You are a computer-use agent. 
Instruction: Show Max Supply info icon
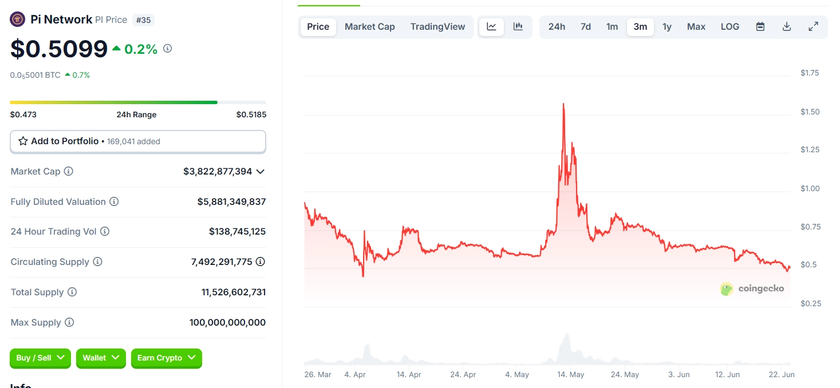point(69,322)
